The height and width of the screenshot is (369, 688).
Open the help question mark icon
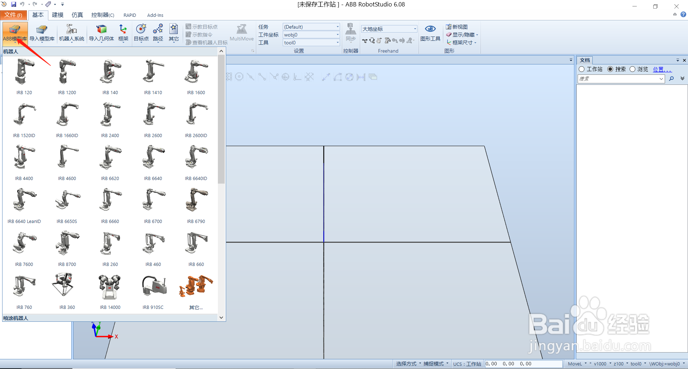(x=683, y=15)
